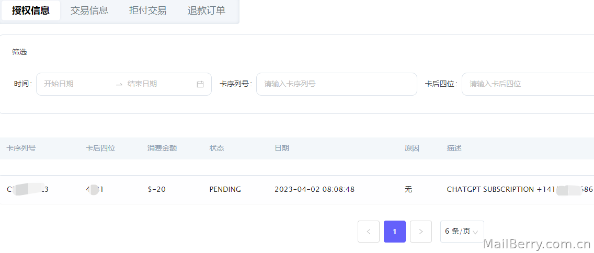This screenshot has width=594, height=253.
Task: Focus the 卡后四位 input field
Action: pyautogui.click(x=528, y=84)
